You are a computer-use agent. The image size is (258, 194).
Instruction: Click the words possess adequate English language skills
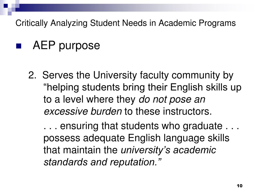[x=136, y=138]
